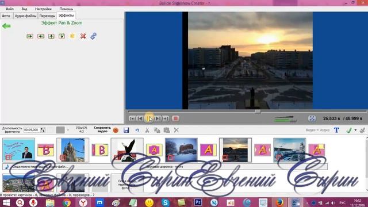Add text with the blue T icon
Screen dimensions: 368x207
(336, 130)
